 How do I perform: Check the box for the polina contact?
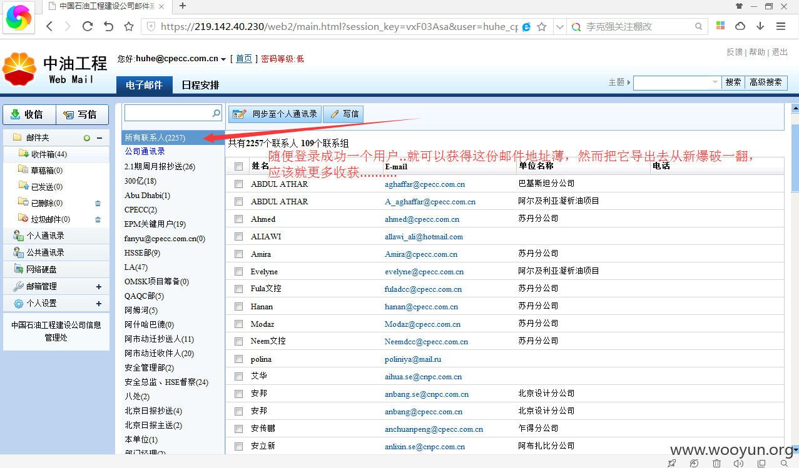click(238, 359)
